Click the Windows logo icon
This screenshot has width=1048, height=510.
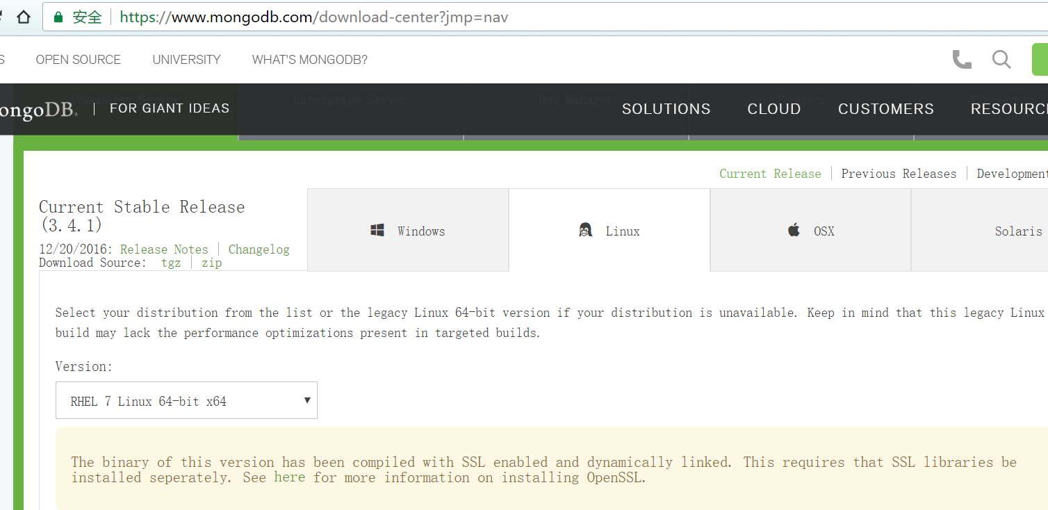377,231
